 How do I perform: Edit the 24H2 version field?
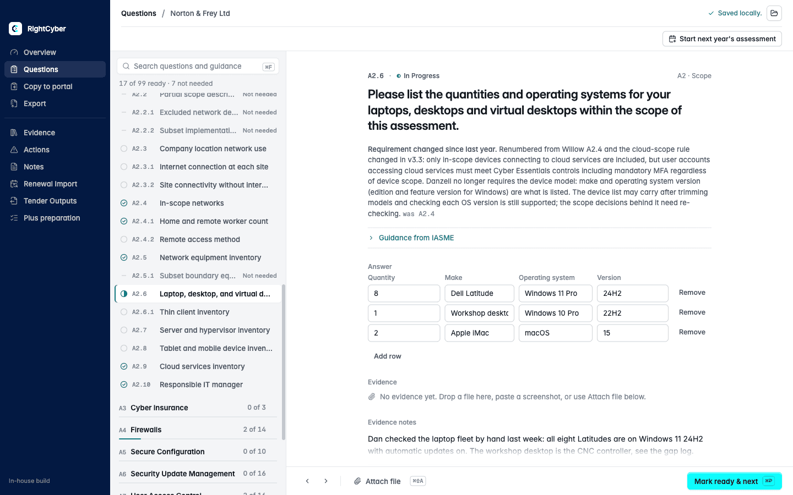click(x=632, y=293)
